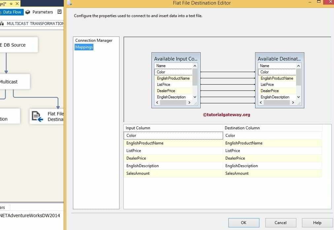Click the Flat File Destination Editor title bar icon
This screenshot has width=334, height=230.
[69, 3]
